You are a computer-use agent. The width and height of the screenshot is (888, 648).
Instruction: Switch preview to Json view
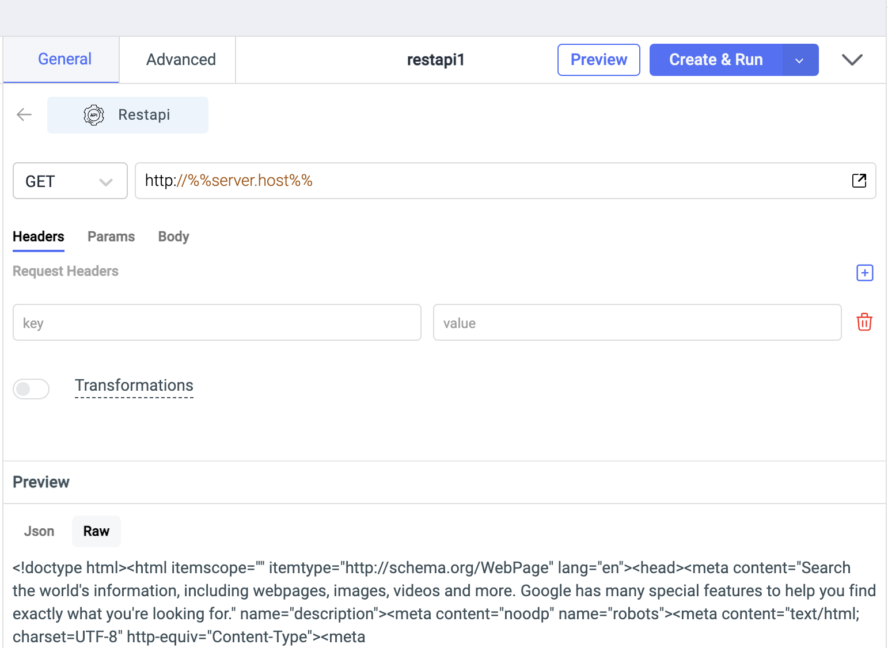[x=39, y=531]
